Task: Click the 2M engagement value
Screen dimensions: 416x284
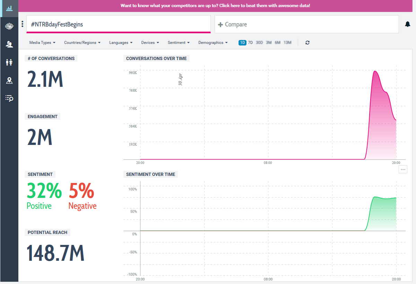Action: [x=40, y=137]
